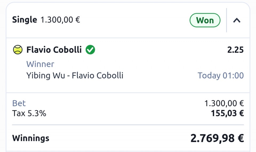Viewport: 256px width, 152px height.
Task: Click the Winner market label
Action: coord(40,64)
